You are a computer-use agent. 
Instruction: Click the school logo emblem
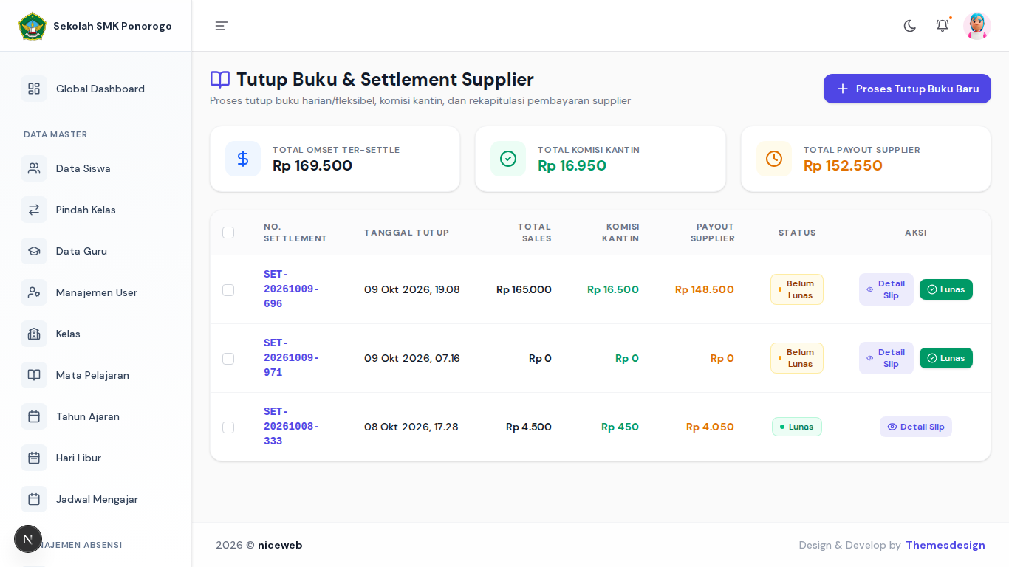point(33,26)
